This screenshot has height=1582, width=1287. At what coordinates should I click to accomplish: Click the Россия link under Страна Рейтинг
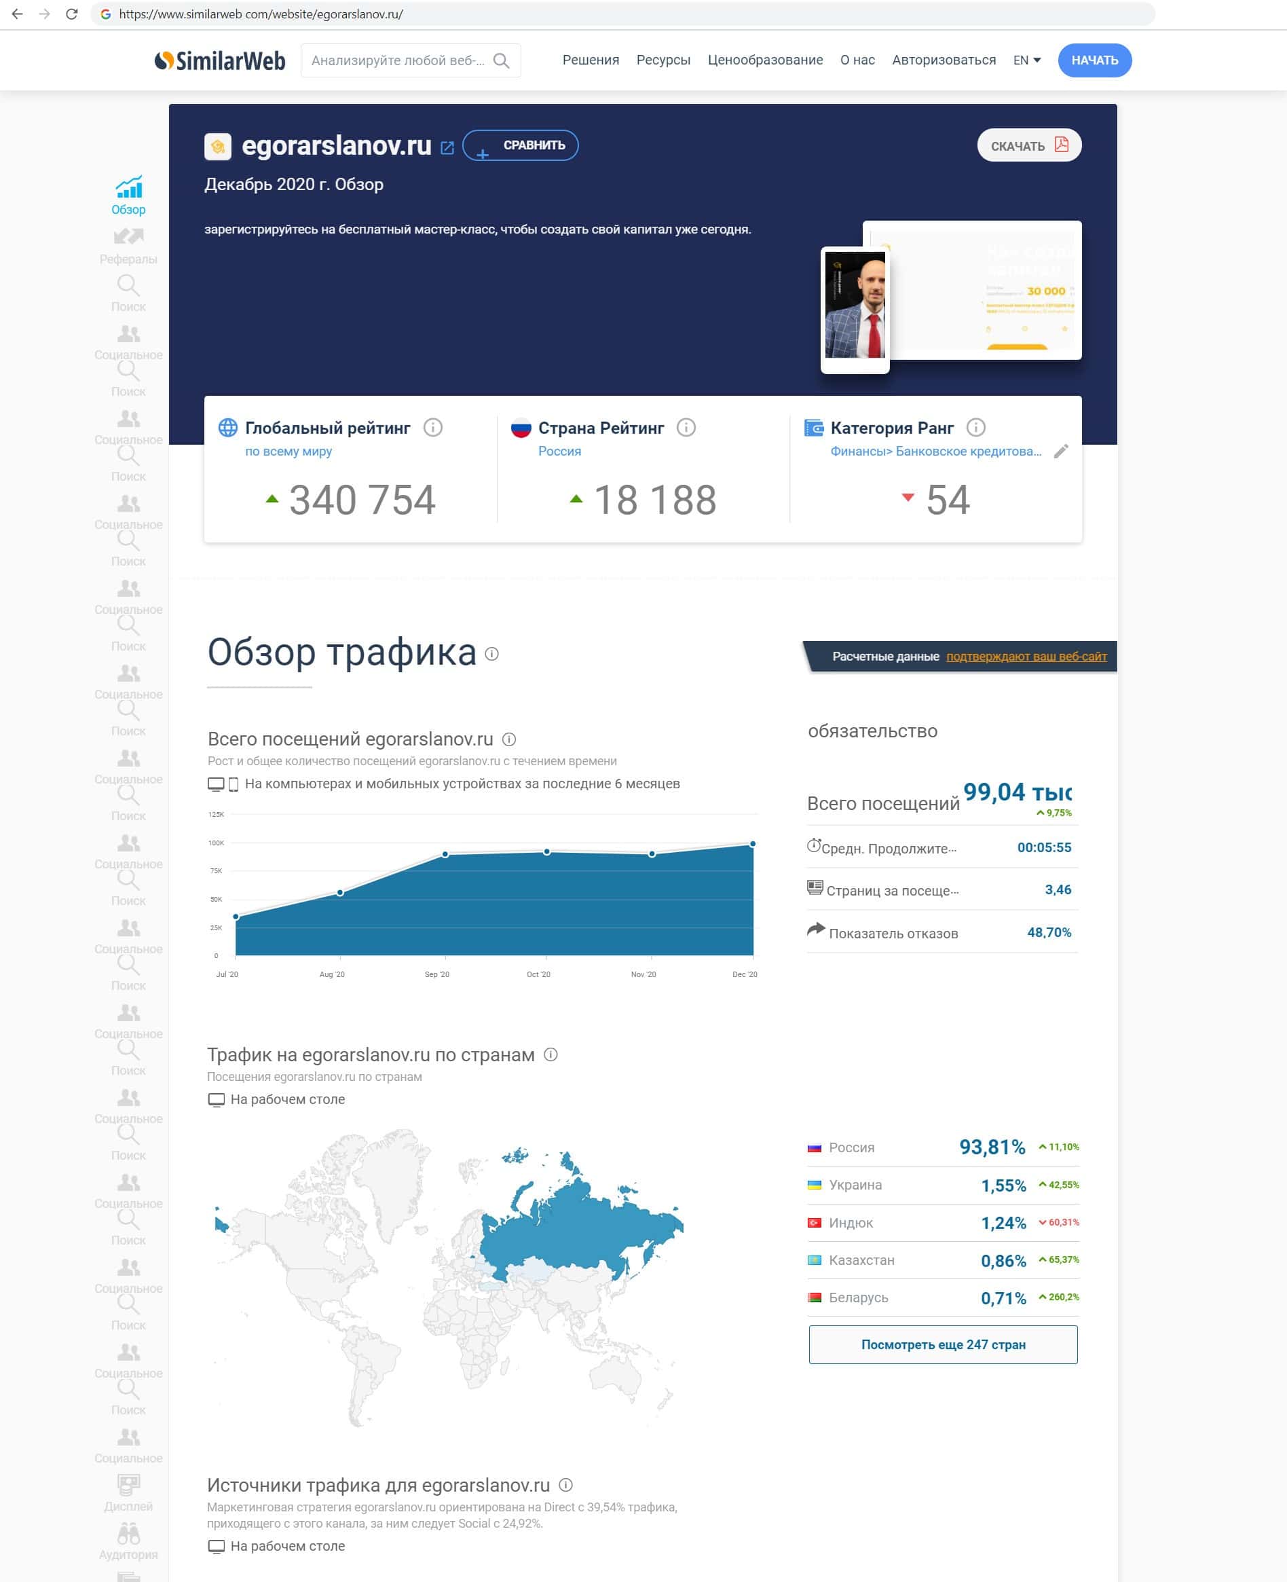(560, 451)
